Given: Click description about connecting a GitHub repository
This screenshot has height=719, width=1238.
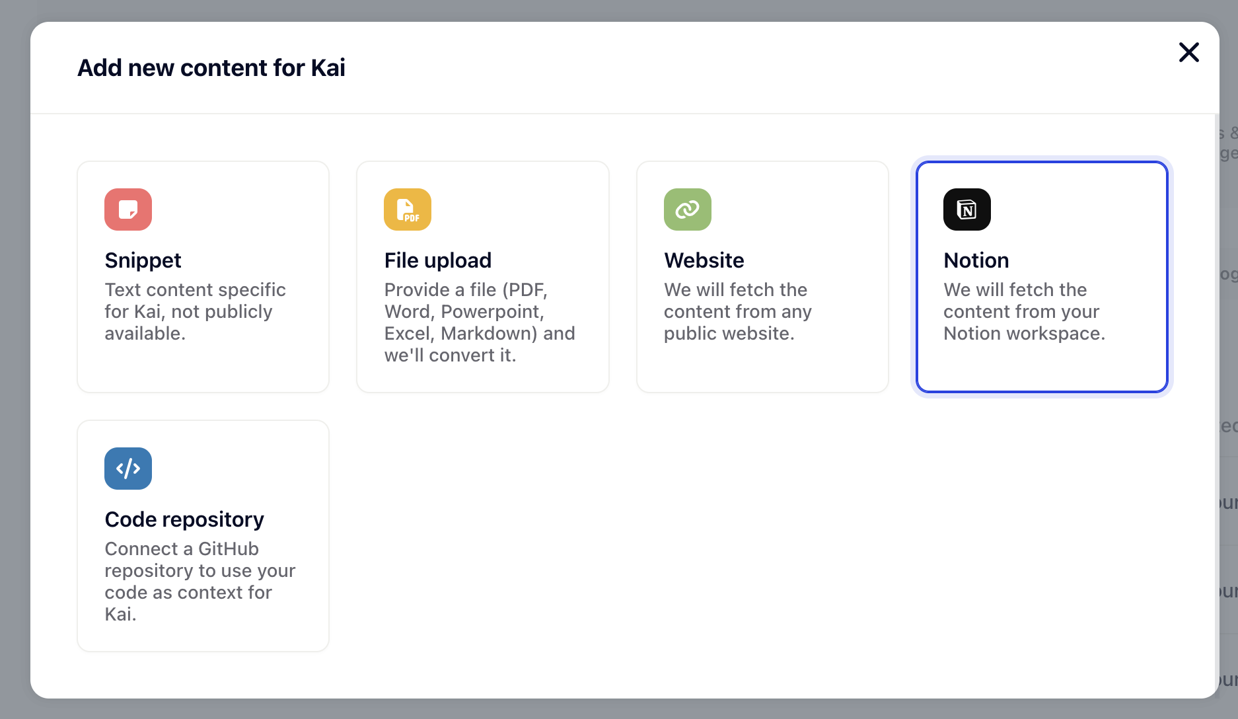Looking at the screenshot, I should click(x=200, y=581).
